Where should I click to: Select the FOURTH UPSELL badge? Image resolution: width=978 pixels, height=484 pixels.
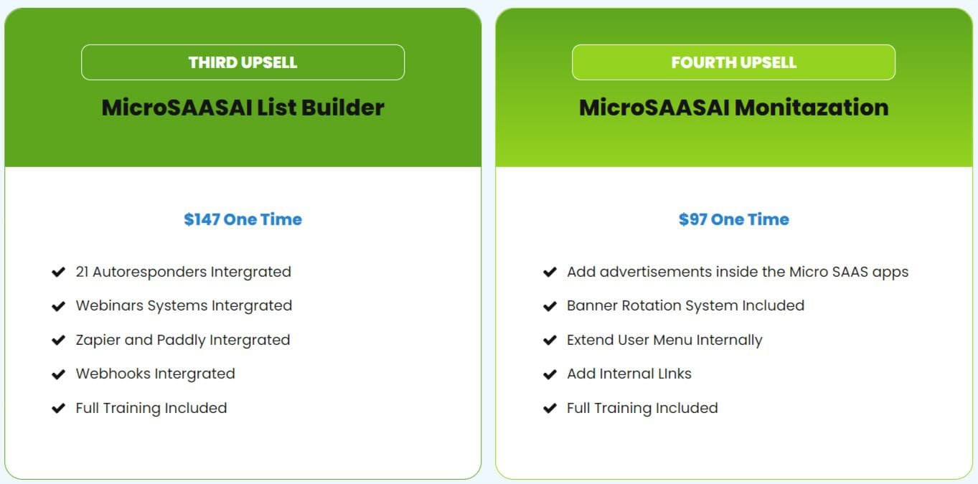coord(733,62)
